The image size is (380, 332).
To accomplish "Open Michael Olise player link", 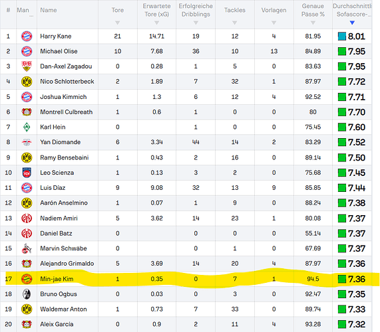I will [x=59, y=51].
